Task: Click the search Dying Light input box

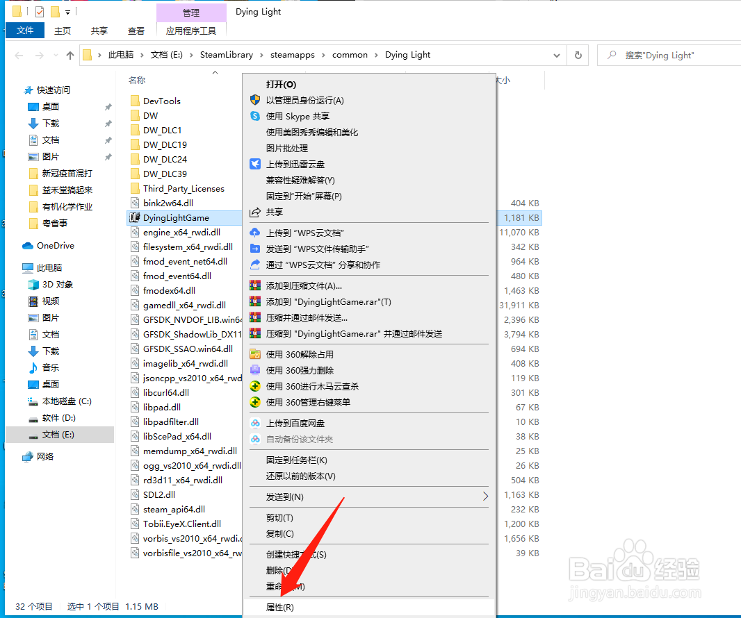Action: 669,56
